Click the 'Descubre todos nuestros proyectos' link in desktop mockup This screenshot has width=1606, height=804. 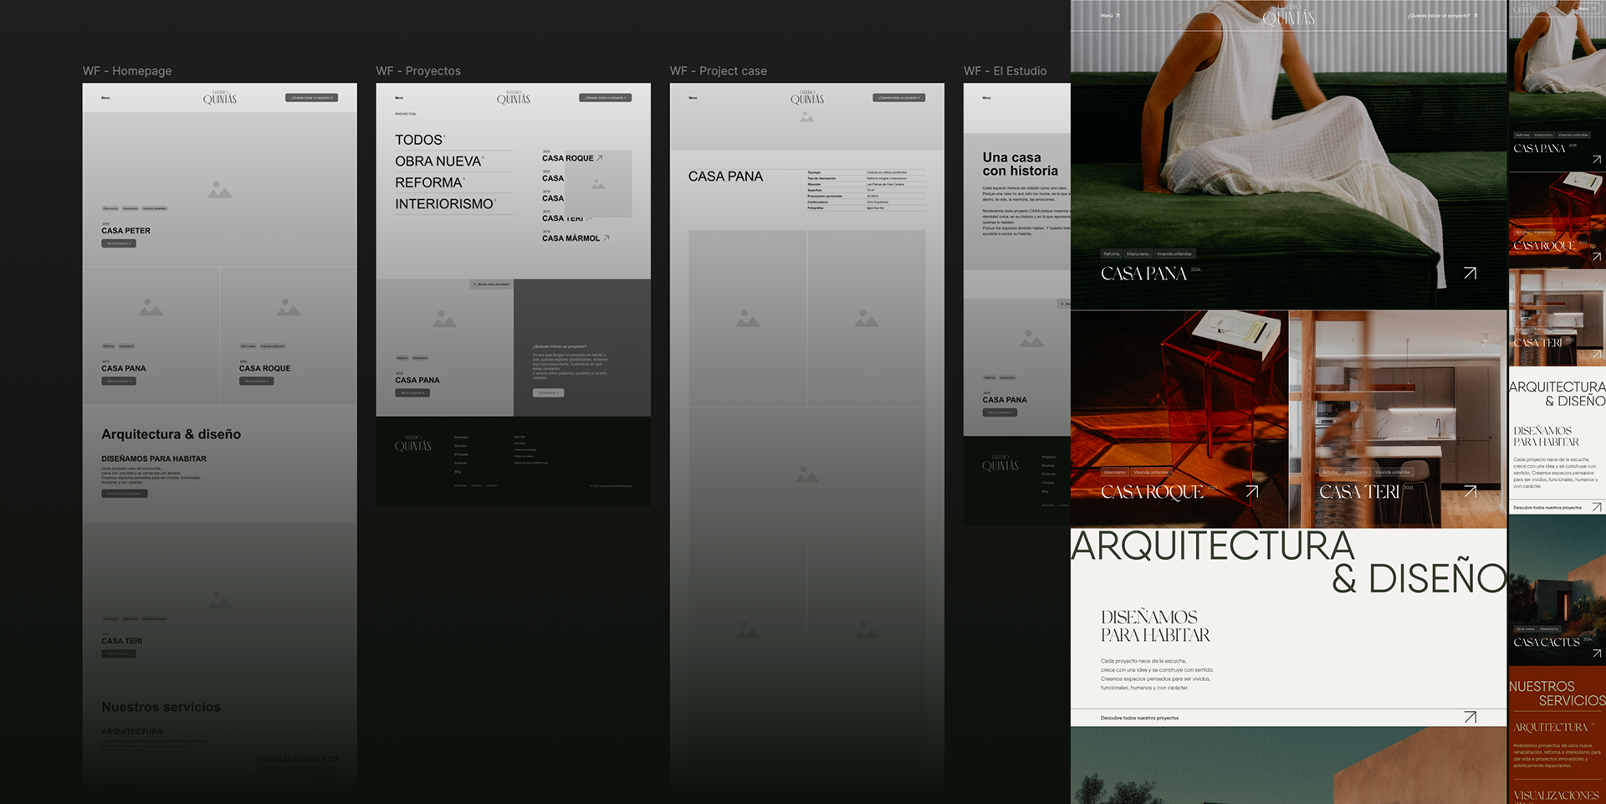point(1139,718)
